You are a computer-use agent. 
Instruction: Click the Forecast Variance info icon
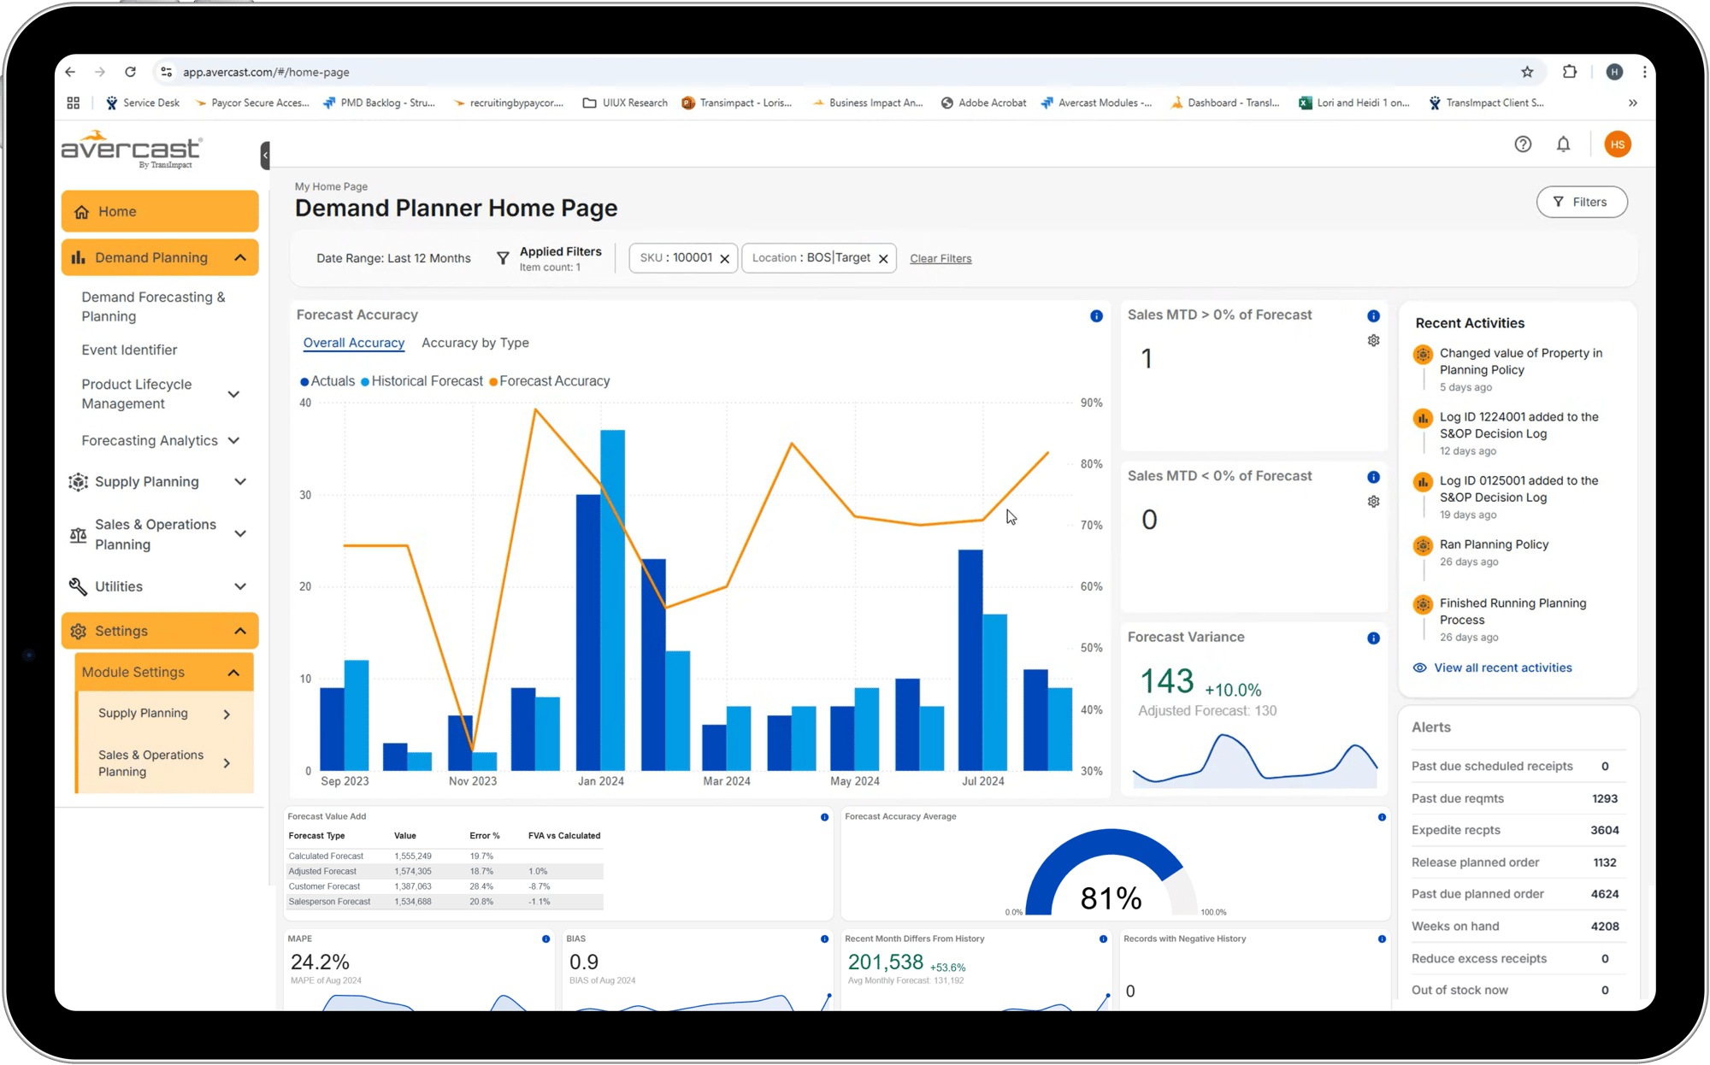(1373, 638)
